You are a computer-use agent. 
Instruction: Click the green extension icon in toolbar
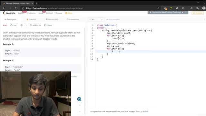pyautogui.click(x=171, y=8)
